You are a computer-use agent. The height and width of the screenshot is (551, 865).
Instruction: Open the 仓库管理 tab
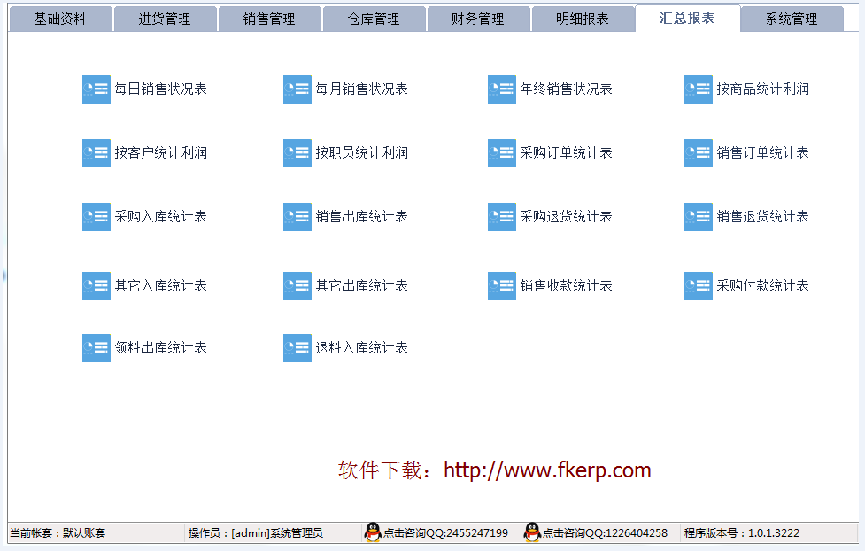[374, 19]
